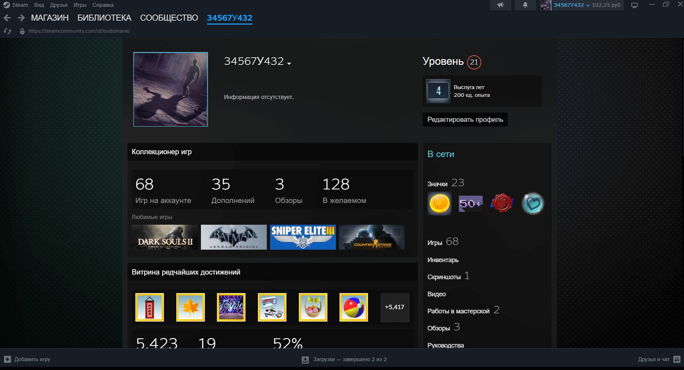684x370 pixels.
Task: Click the back navigation arrow
Action: click(x=7, y=18)
